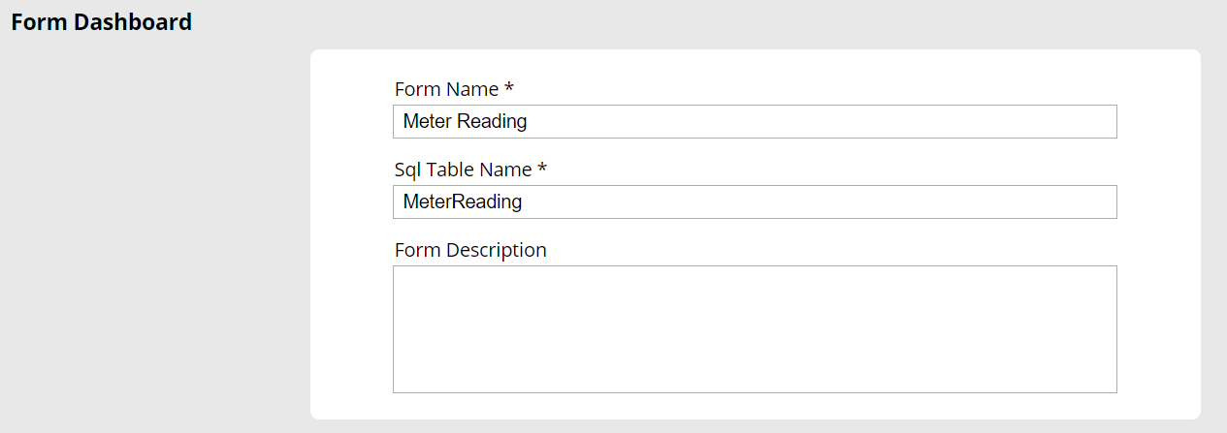Click the "MeterReading" text in Sql Table Name
The height and width of the screenshot is (433, 1227).
point(463,202)
